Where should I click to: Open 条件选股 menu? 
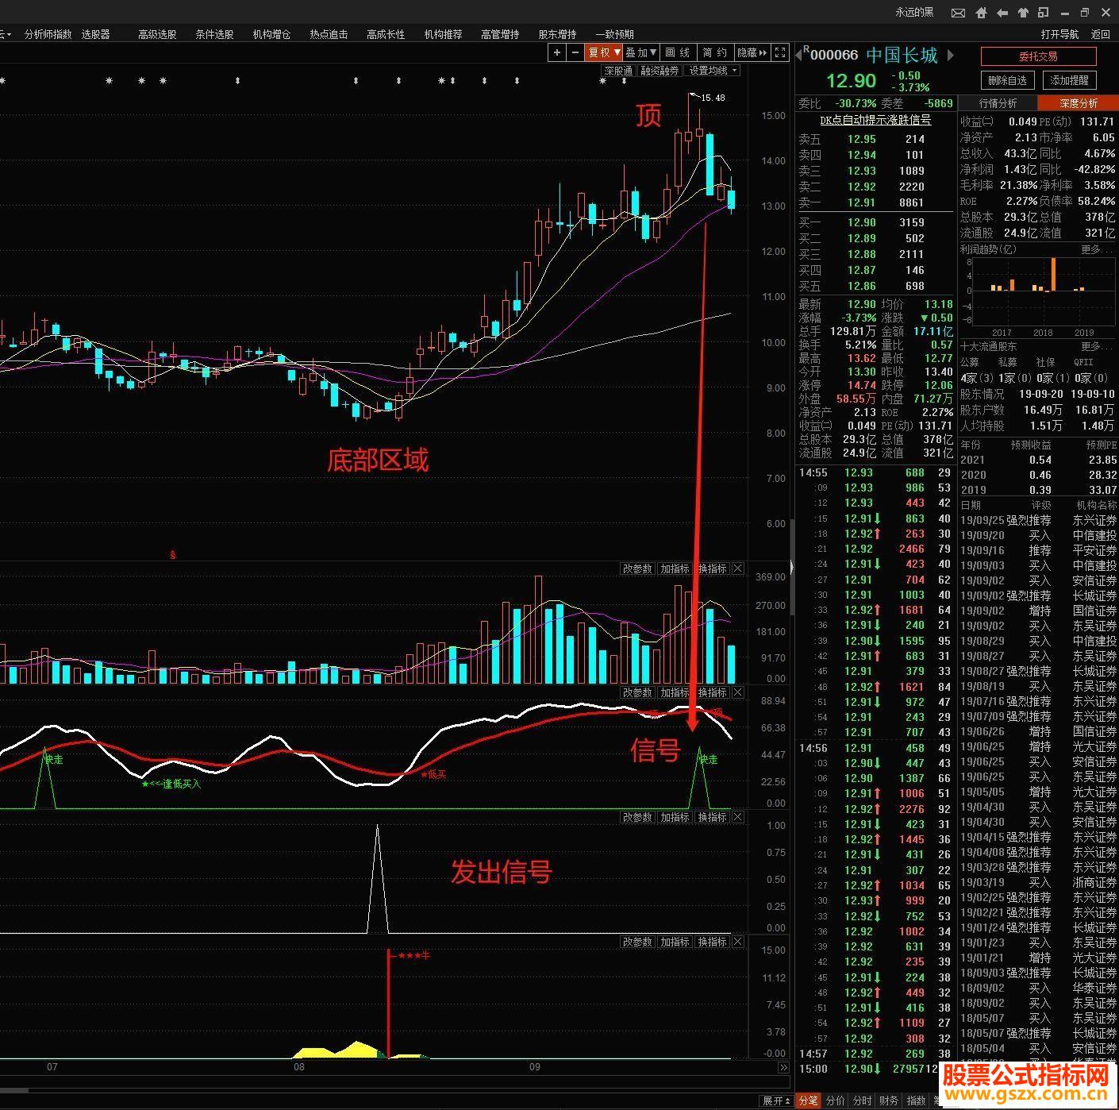[214, 34]
